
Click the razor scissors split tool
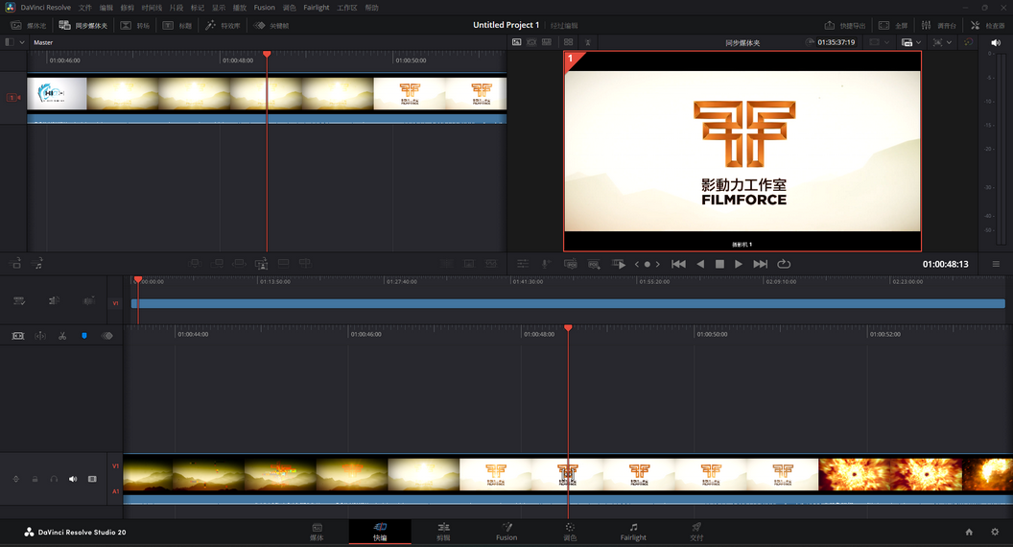pyautogui.click(x=61, y=336)
